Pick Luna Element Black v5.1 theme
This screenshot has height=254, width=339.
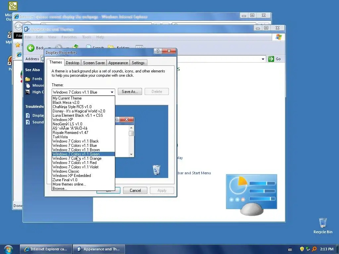tap(83, 115)
